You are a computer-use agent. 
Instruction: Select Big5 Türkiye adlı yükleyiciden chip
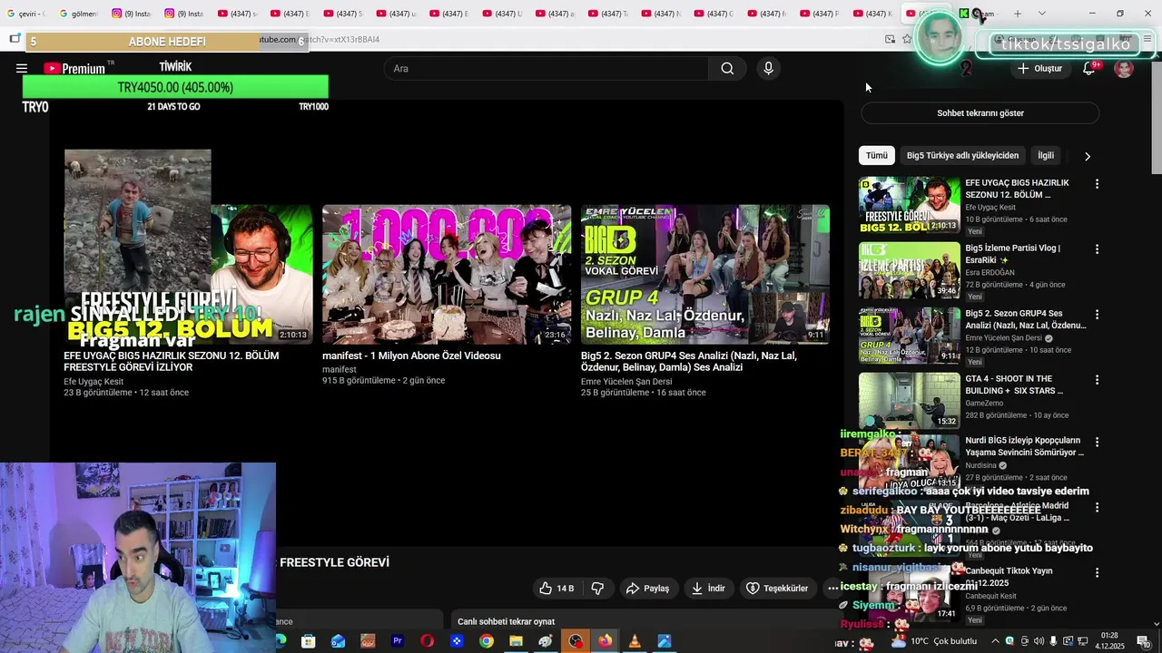point(962,155)
